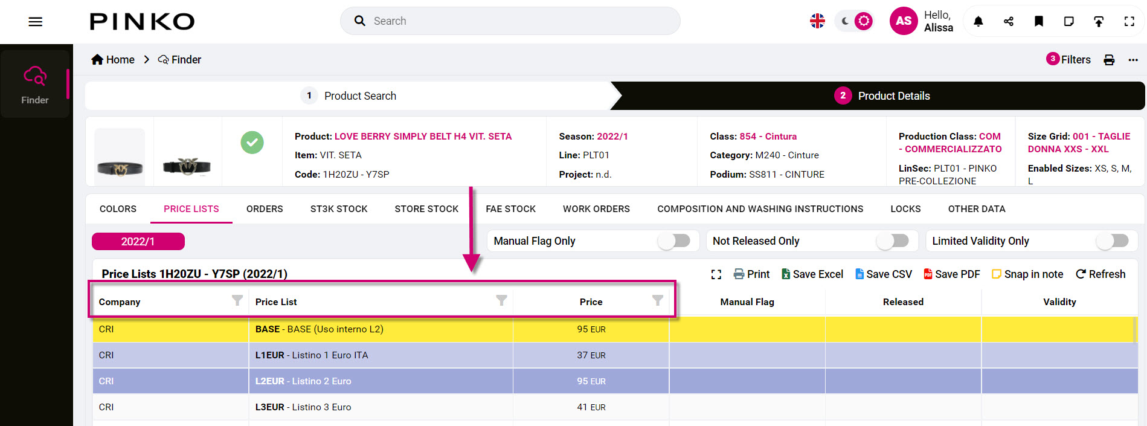The image size is (1147, 426).
Task: Select the L2EUR Listino 2 Euro row
Action: click(x=615, y=381)
